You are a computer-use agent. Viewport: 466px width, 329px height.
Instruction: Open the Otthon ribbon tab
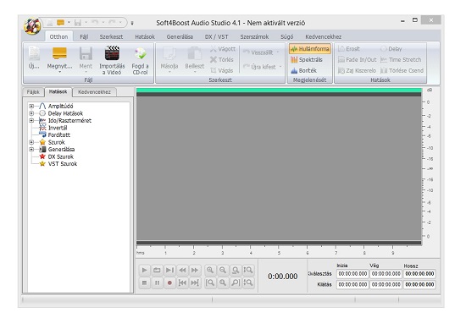coord(58,36)
